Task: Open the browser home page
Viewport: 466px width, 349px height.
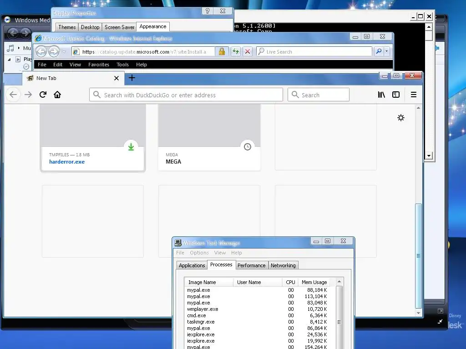Action: (57, 95)
